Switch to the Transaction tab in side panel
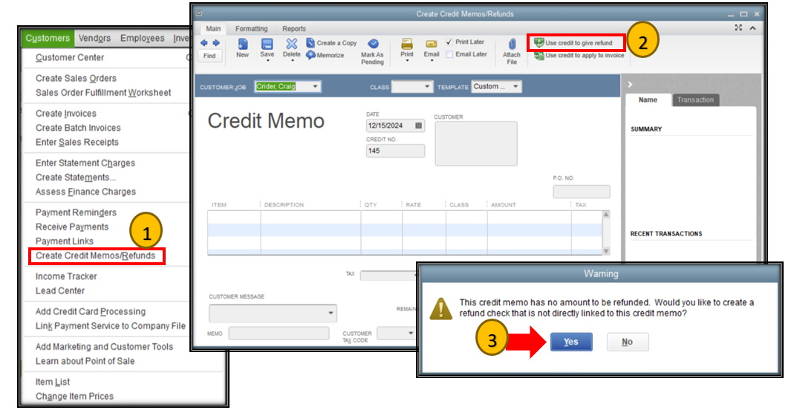 695,100
